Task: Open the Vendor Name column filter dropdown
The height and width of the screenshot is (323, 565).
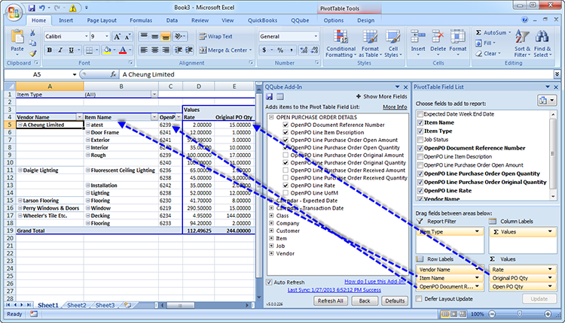Action: [x=78, y=117]
